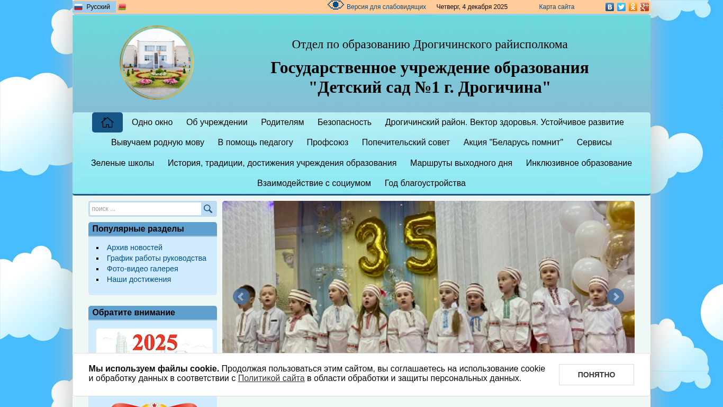Open 'В помощь педагогу' menu item

[x=256, y=143]
